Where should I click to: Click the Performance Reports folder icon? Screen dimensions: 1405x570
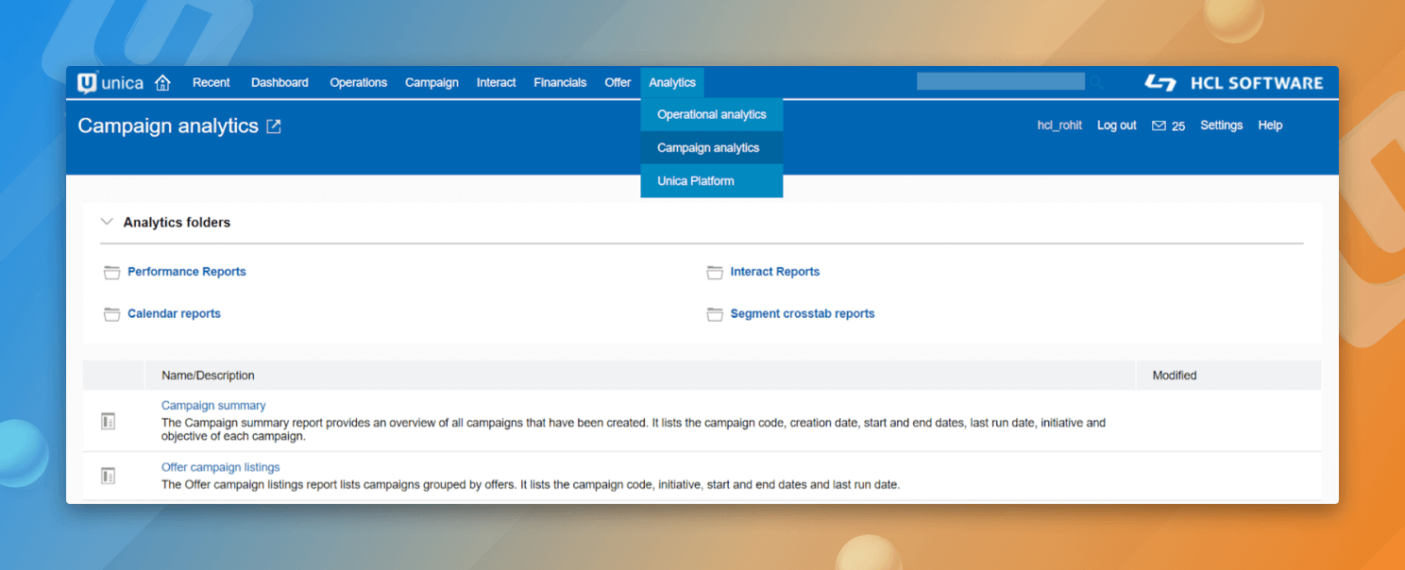[112, 273]
